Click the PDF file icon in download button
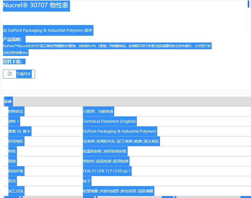 point(10,73)
